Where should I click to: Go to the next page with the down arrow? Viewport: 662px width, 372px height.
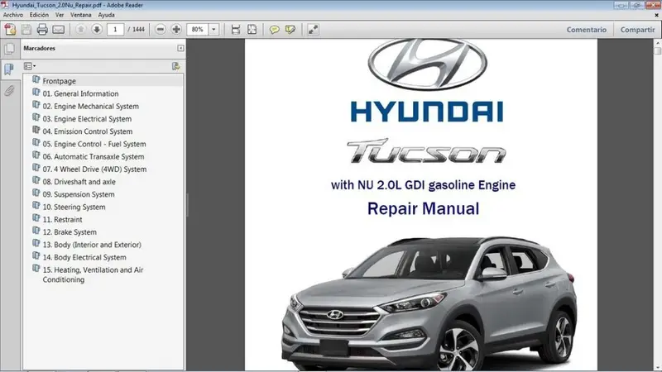(x=97, y=29)
